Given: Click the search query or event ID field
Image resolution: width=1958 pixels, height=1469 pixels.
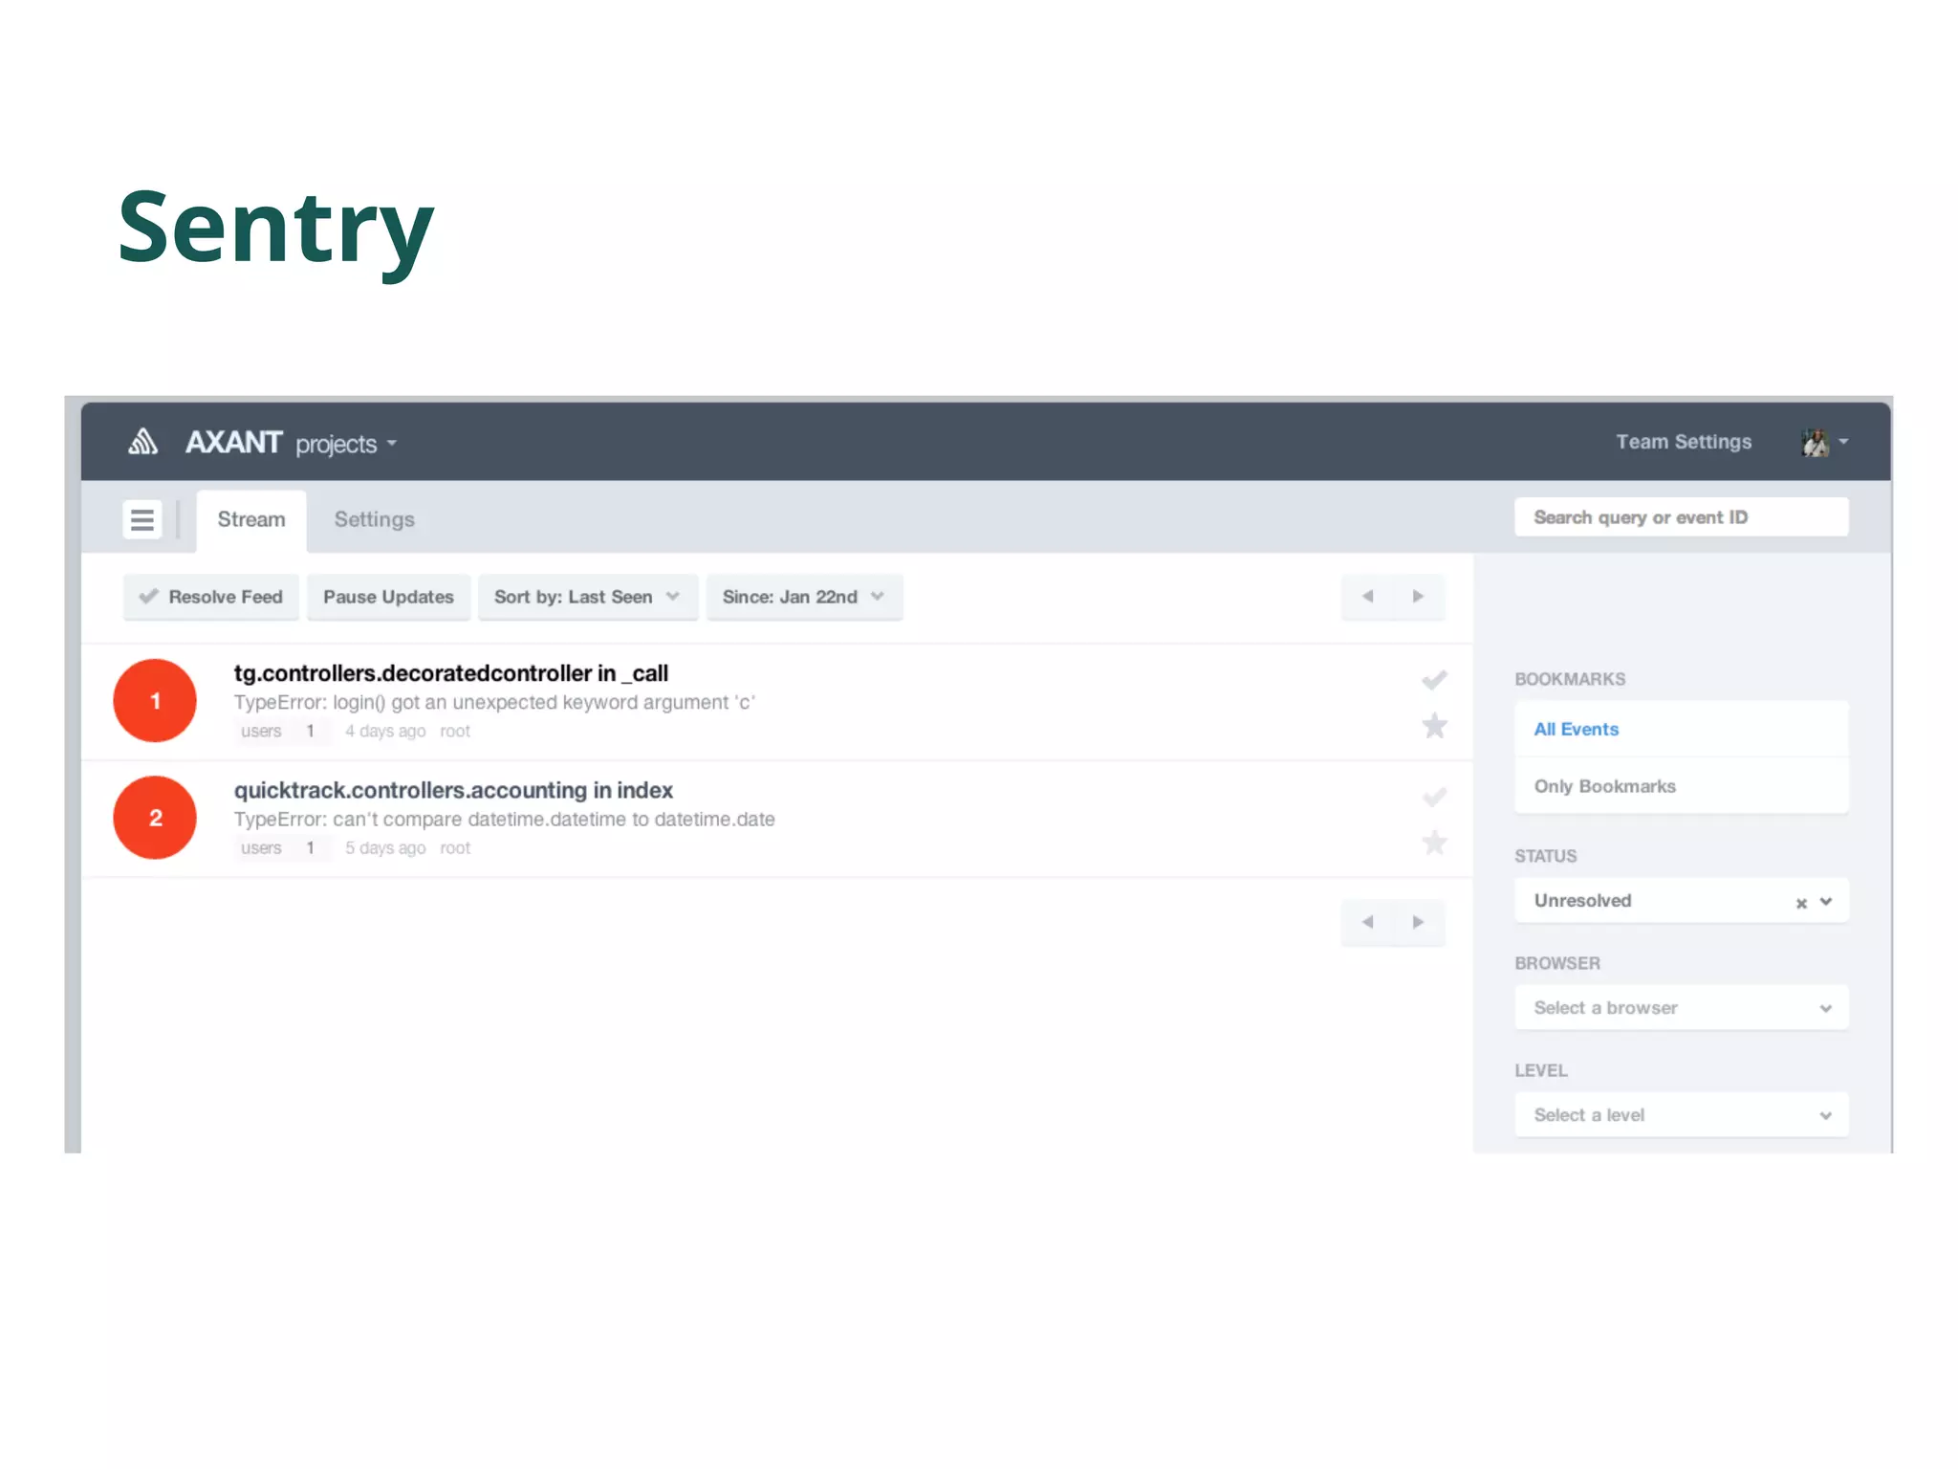Looking at the screenshot, I should (x=1681, y=517).
